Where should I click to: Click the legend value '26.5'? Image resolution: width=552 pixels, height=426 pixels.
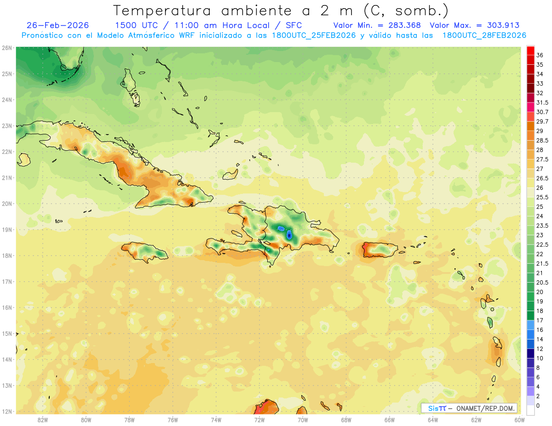pos(542,178)
